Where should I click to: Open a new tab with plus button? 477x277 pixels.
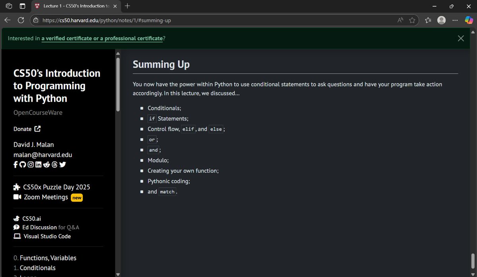pos(127,6)
